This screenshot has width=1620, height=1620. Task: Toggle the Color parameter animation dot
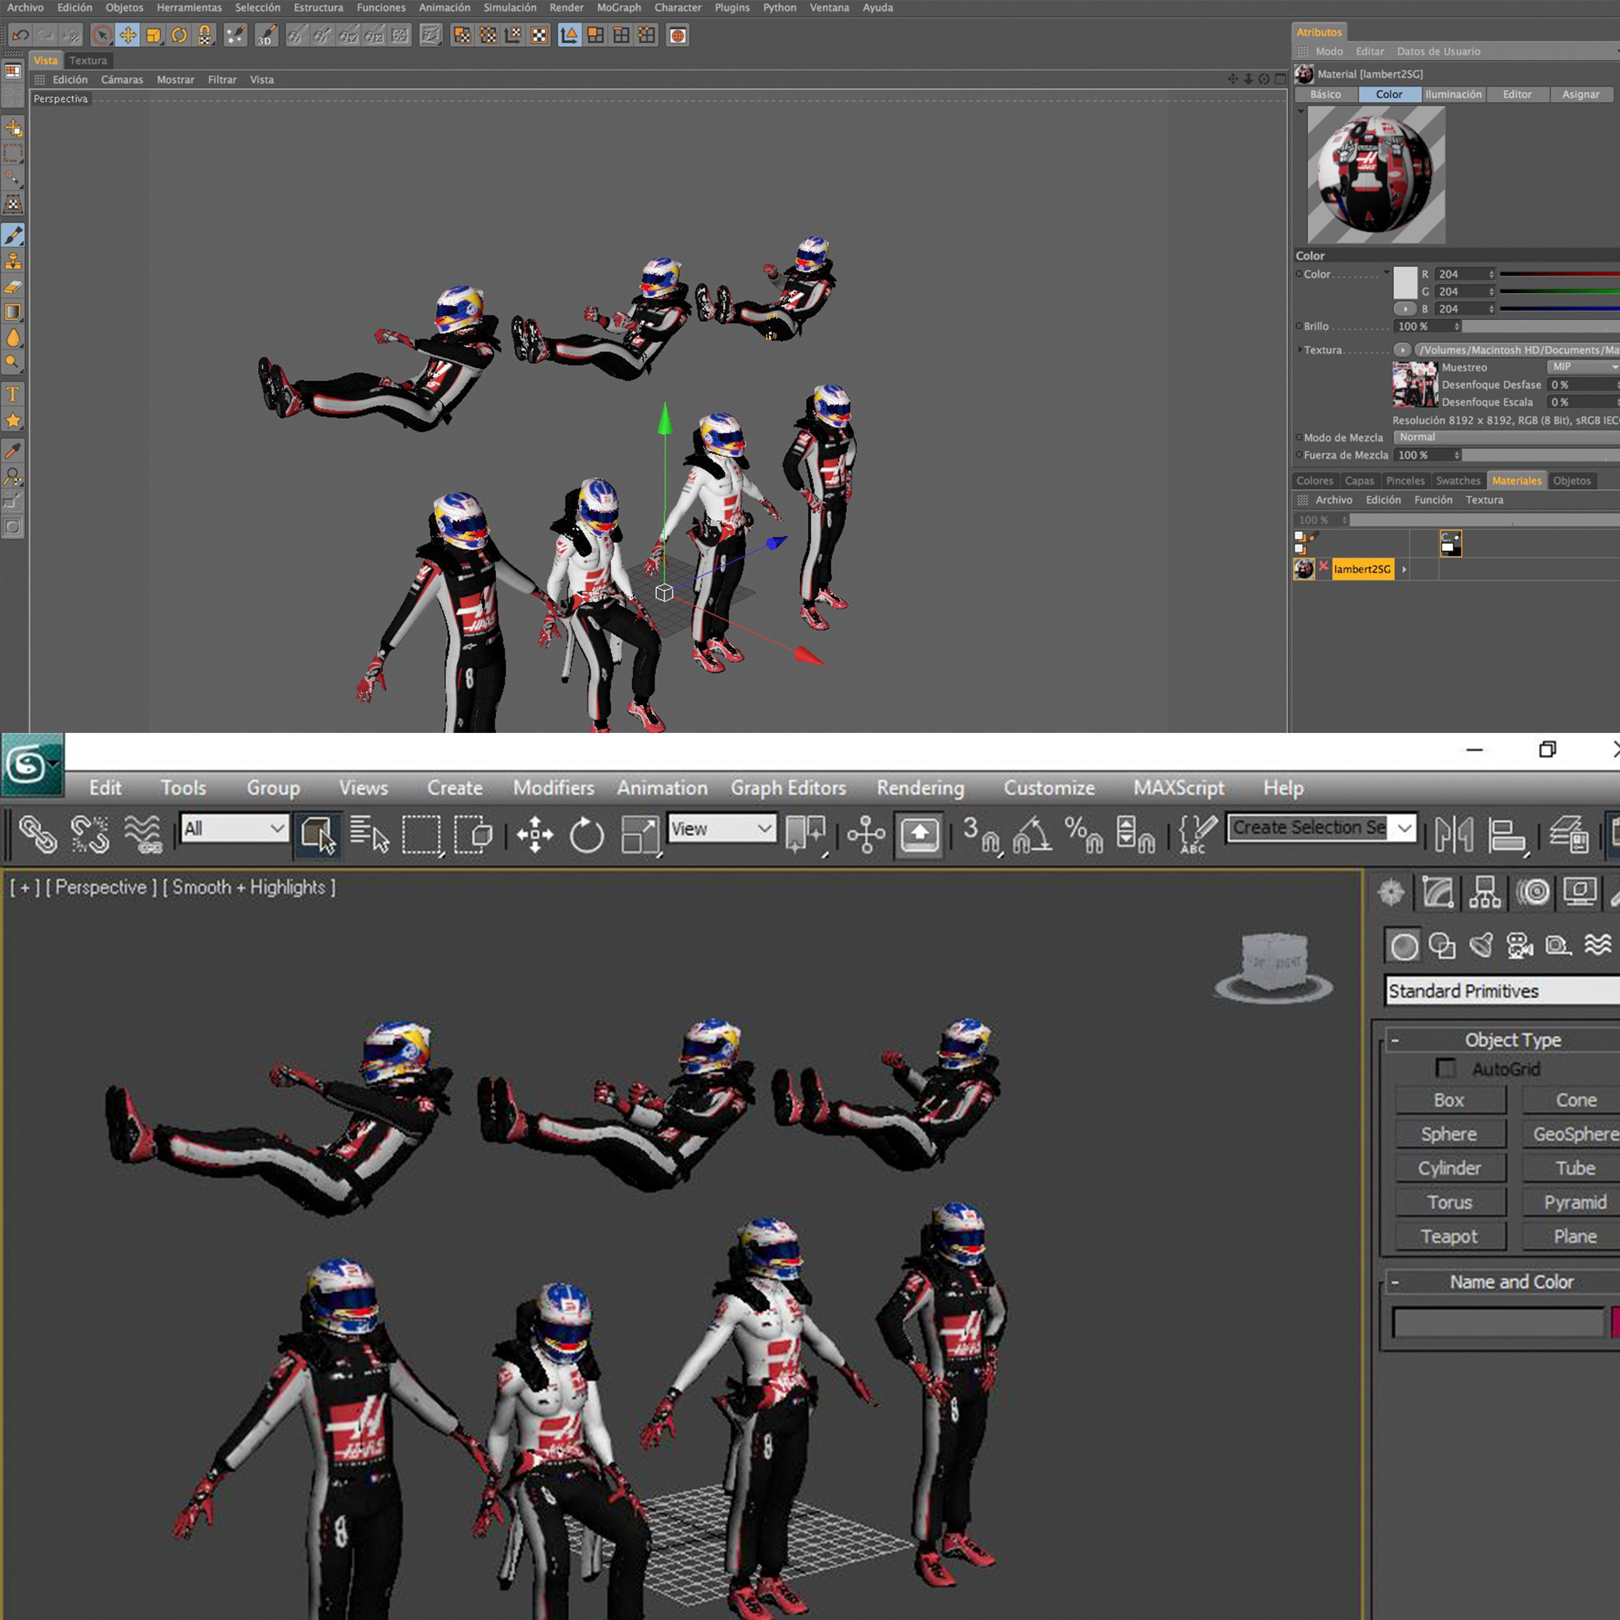(1299, 274)
